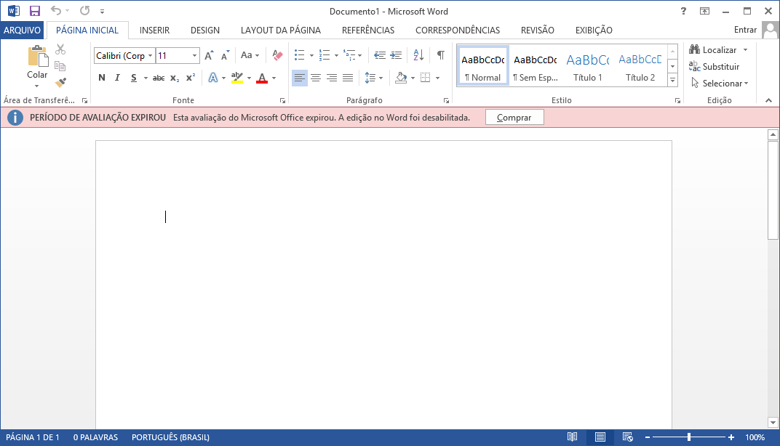Viewport: 780px width, 446px height.
Task: Clear all formatting with the eraser icon
Action: coord(277,55)
